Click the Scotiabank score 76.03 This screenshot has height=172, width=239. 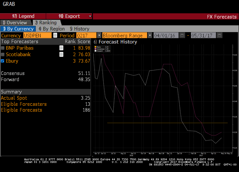pos(84,55)
